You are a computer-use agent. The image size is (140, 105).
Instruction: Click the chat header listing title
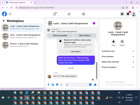point(71,24)
